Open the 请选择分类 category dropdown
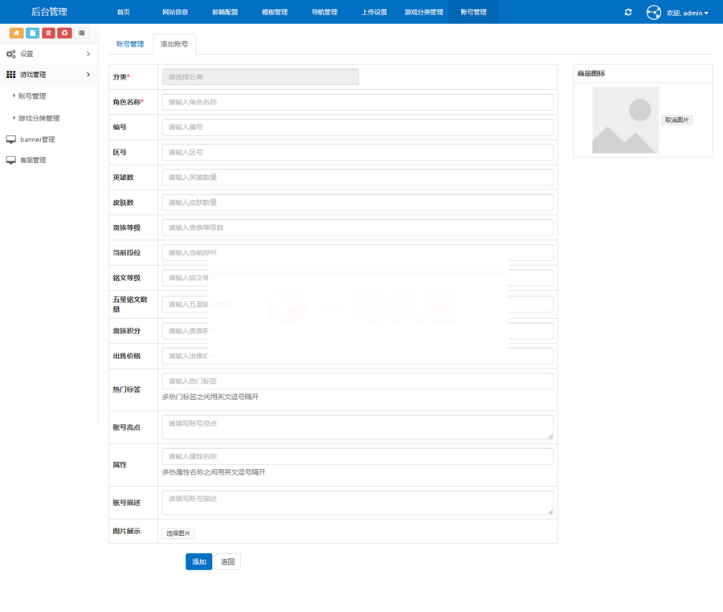Viewport: 723px width, 612px height. click(260, 77)
